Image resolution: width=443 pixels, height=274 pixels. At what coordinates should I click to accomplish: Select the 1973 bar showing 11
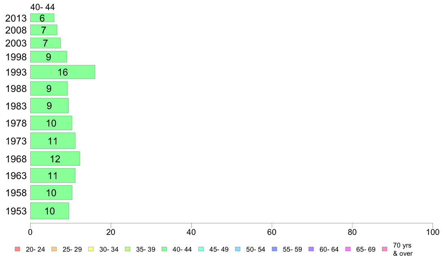pos(53,141)
